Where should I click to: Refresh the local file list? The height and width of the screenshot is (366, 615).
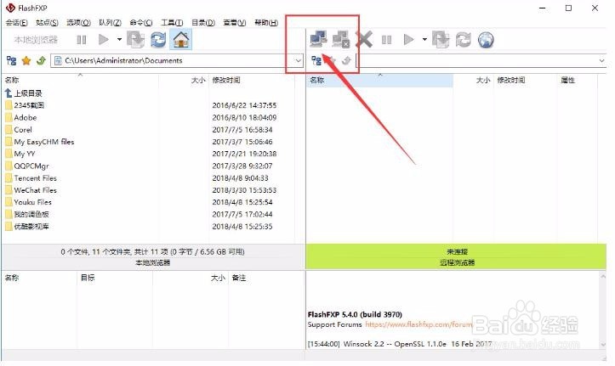click(x=158, y=40)
